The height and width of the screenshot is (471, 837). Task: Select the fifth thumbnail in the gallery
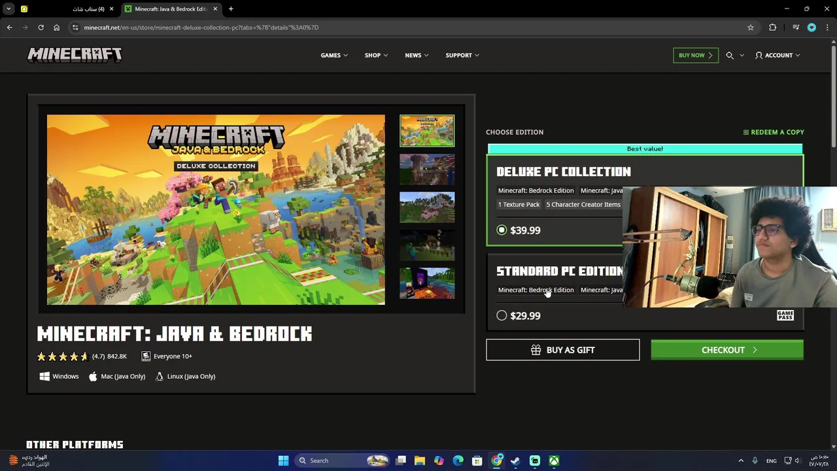(x=427, y=283)
